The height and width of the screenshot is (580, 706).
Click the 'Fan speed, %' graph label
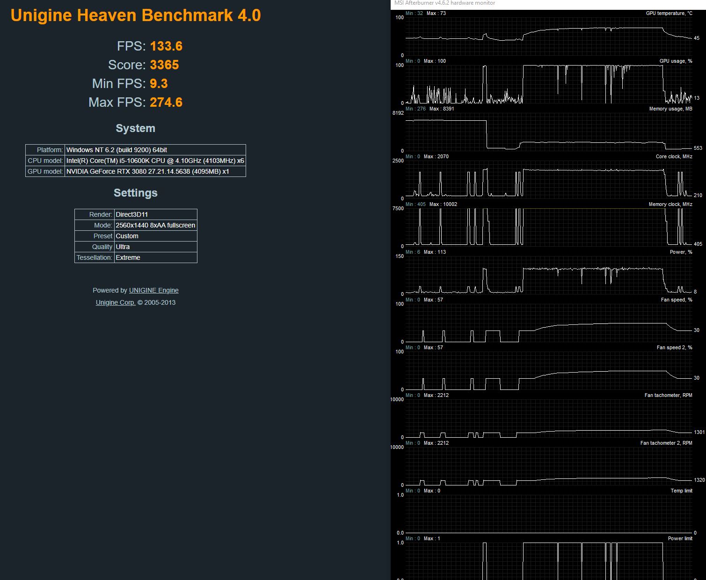pyautogui.click(x=677, y=300)
